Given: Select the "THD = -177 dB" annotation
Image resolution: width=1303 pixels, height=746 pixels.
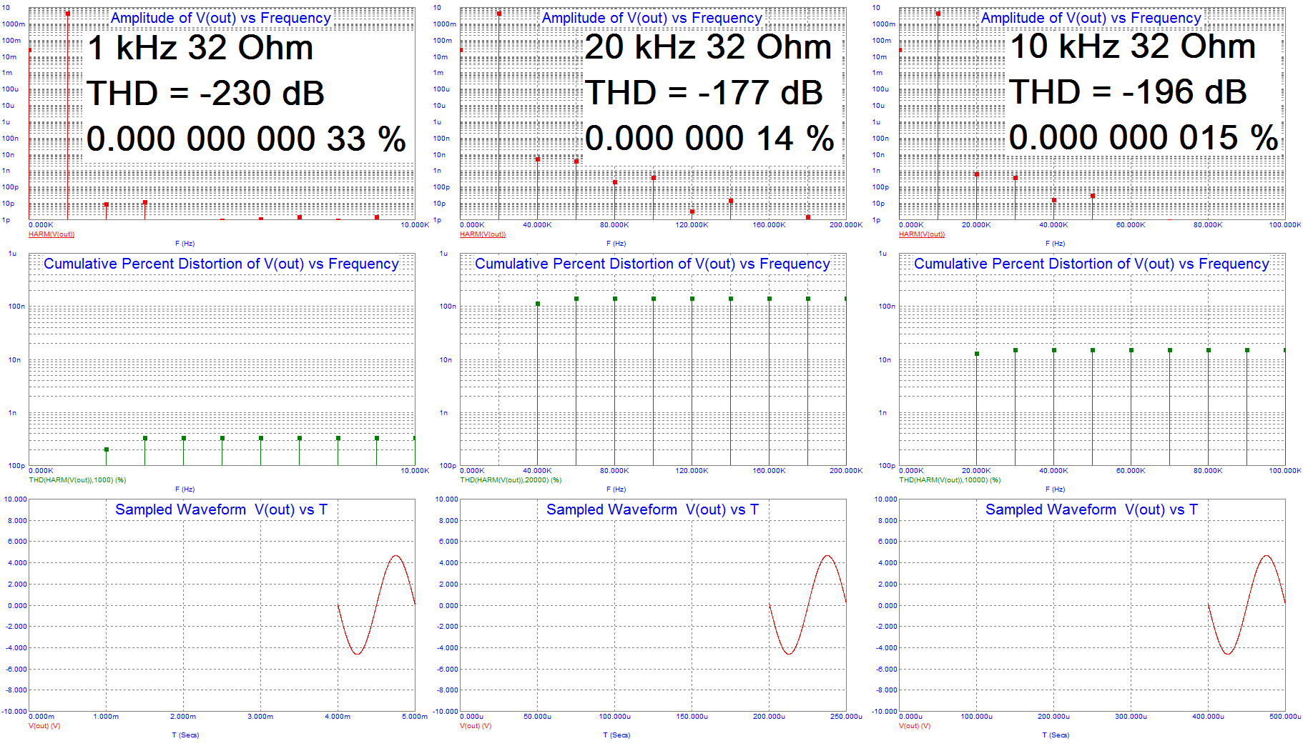Looking at the screenshot, I should click(x=704, y=93).
